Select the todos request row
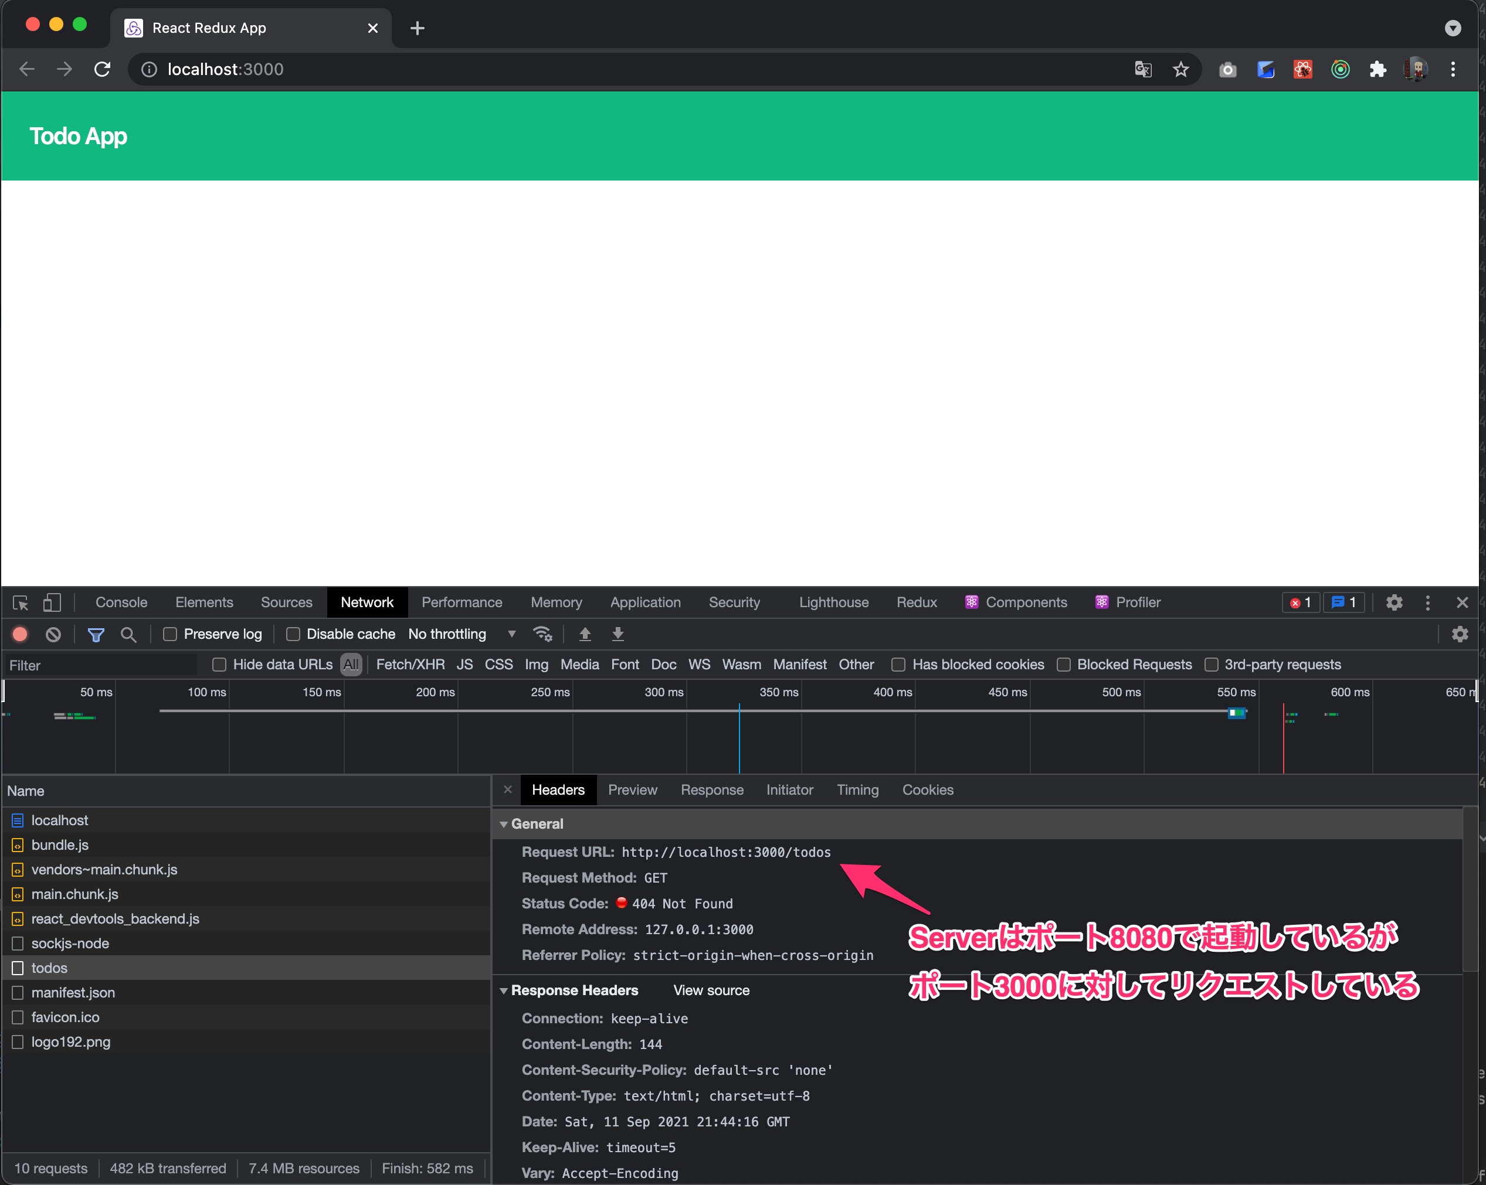This screenshot has height=1185, width=1486. click(x=247, y=968)
